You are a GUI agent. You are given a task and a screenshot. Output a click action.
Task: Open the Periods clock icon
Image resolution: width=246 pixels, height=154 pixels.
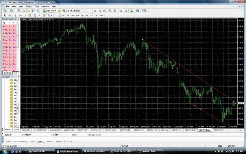[x=138, y=11]
